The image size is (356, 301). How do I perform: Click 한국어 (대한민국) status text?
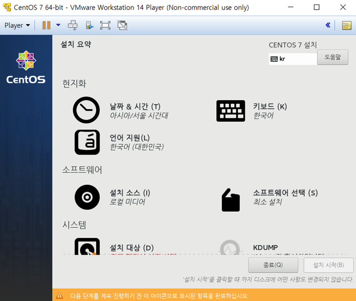(x=137, y=147)
